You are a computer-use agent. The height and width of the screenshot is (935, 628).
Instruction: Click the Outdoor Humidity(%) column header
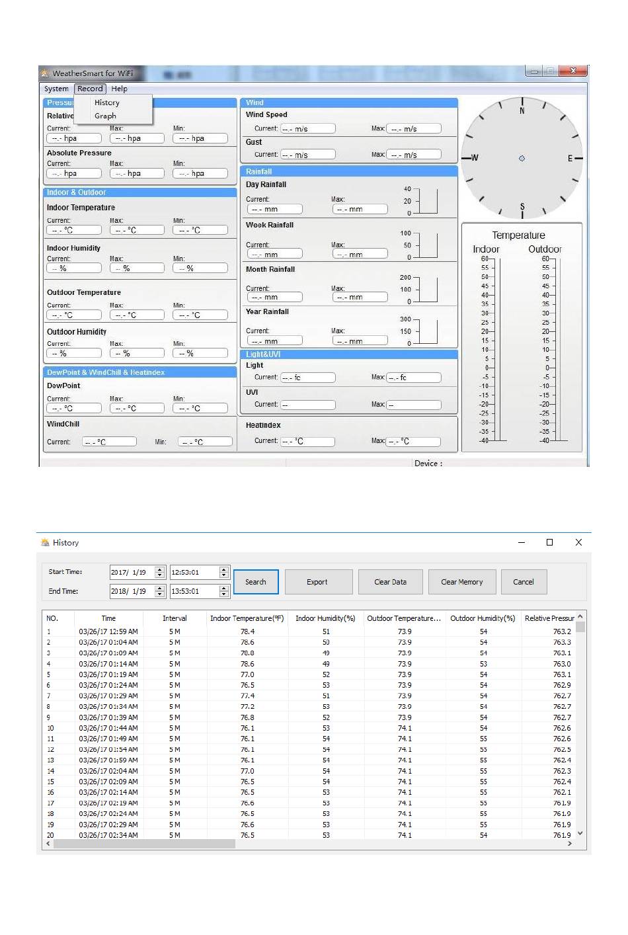(x=483, y=618)
